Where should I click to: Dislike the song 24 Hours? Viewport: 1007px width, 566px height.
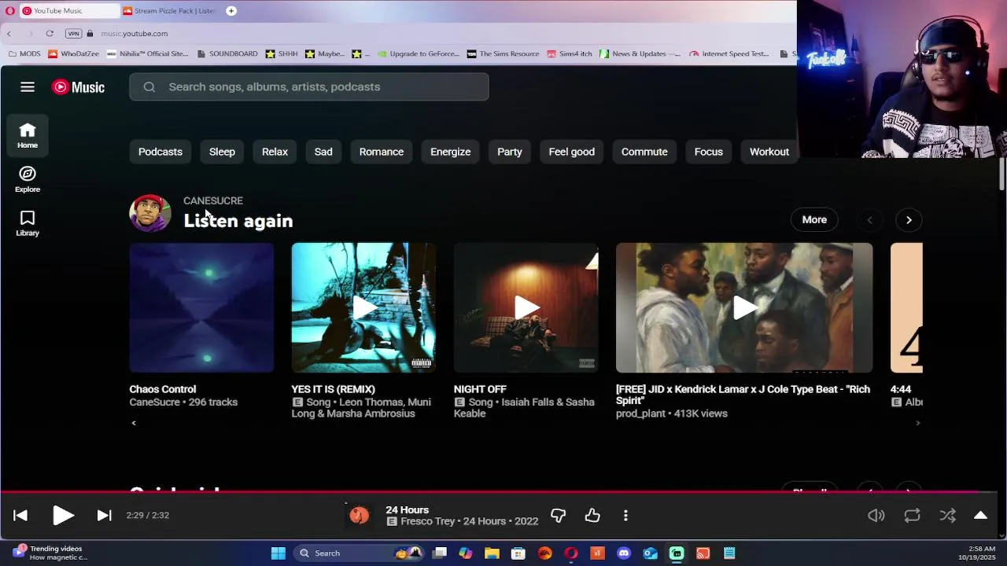pos(558,516)
